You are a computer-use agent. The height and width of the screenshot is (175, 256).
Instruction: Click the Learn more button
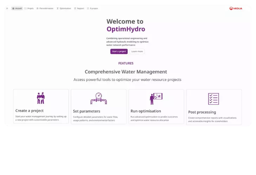click(x=137, y=51)
